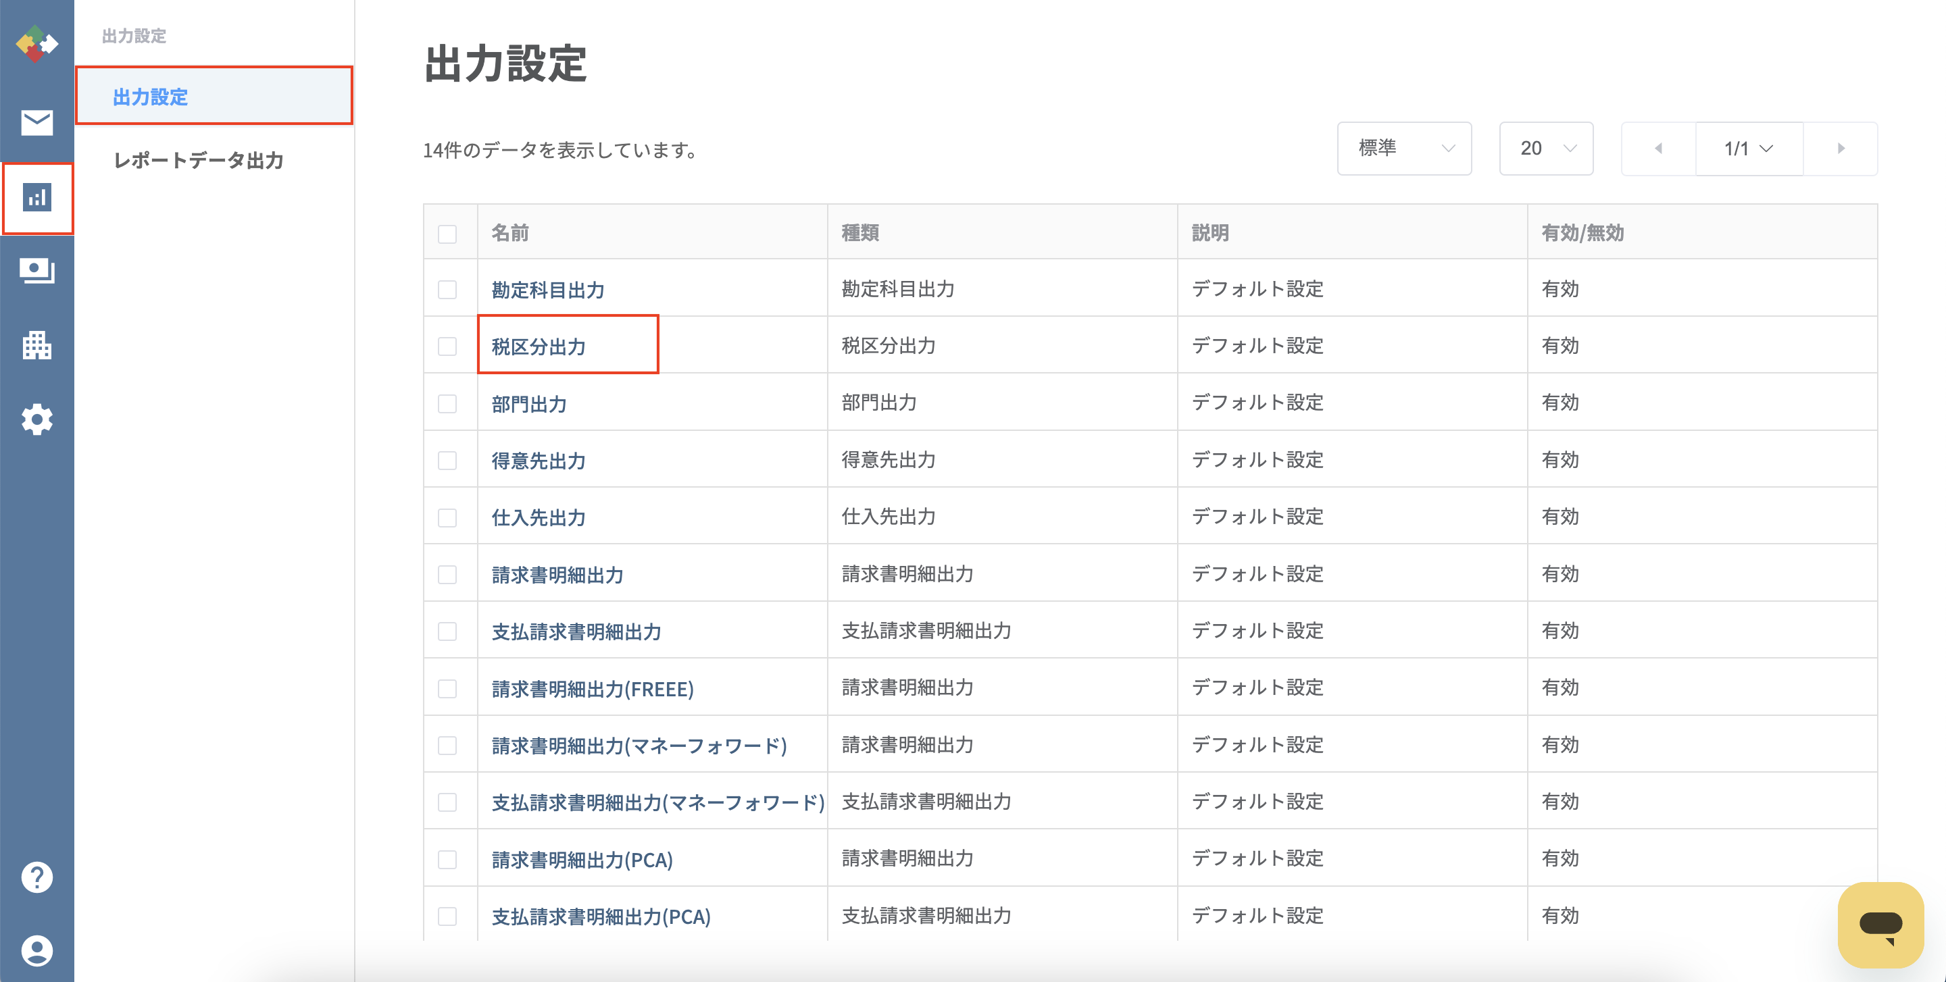Check the 請求書明細出力(FREEE) row checkbox
The width and height of the screenshot is (1946, 982).
coord(447,688)
